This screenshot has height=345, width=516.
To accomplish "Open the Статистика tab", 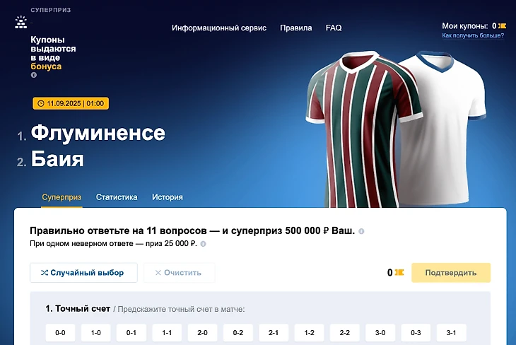I will click(x=117, y=197).
